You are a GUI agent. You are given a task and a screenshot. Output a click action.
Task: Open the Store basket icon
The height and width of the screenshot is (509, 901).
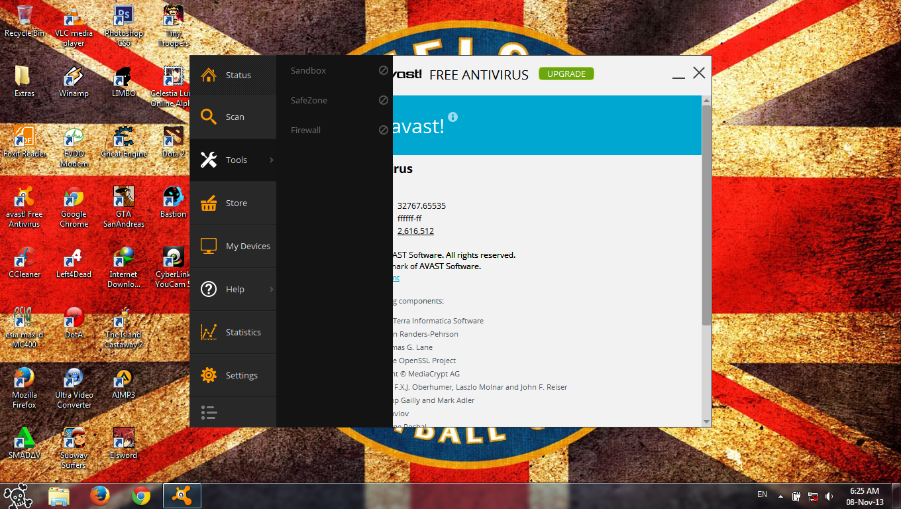209,203
